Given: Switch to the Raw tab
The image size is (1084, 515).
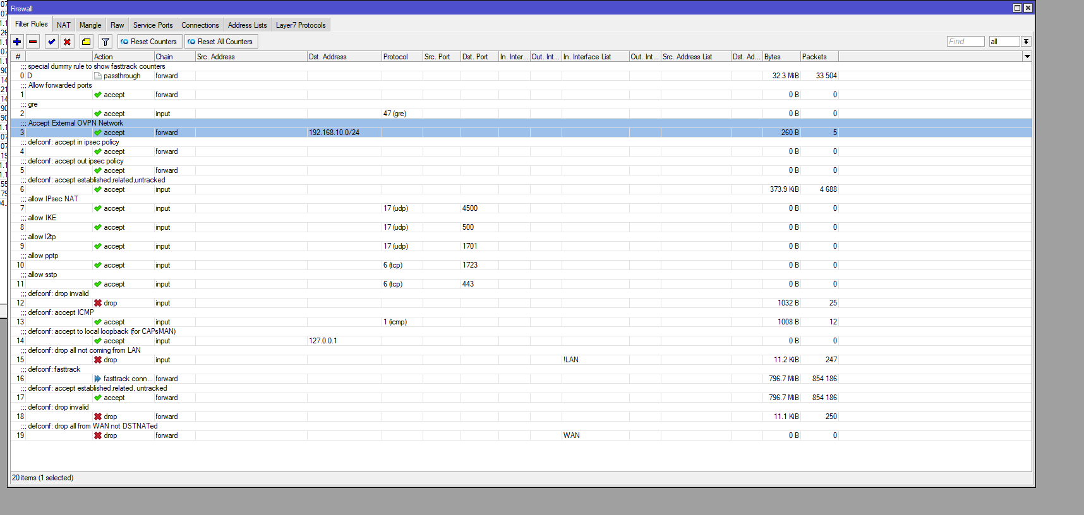Looking at the screenshot, I should [x=117, y=25].
